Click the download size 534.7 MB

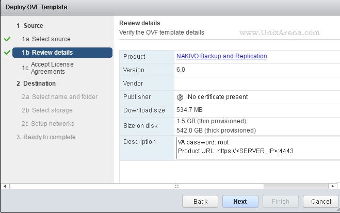click(189, 110)
